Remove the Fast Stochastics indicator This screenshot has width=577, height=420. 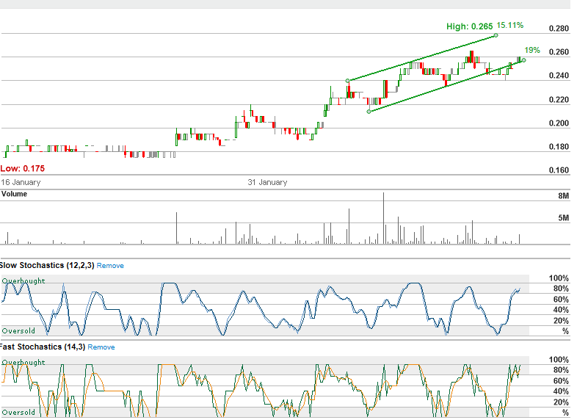pos(101,347)
